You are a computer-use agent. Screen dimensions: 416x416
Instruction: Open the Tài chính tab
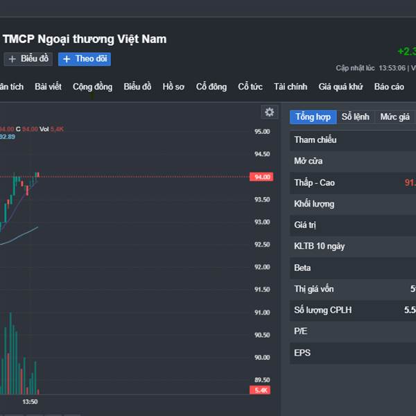pyautogui.click(x=291, y=87)
